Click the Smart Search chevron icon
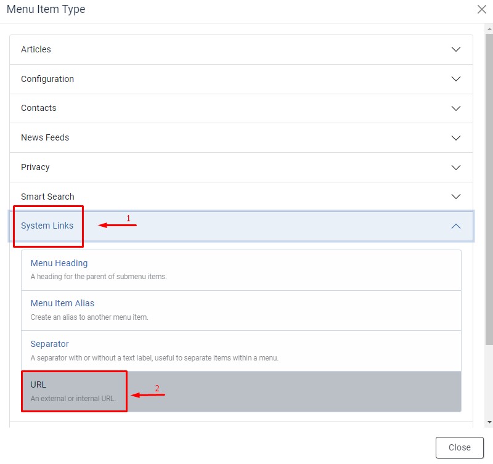The image size is (493, 464). pyautogui.click(x=456, y=197)
